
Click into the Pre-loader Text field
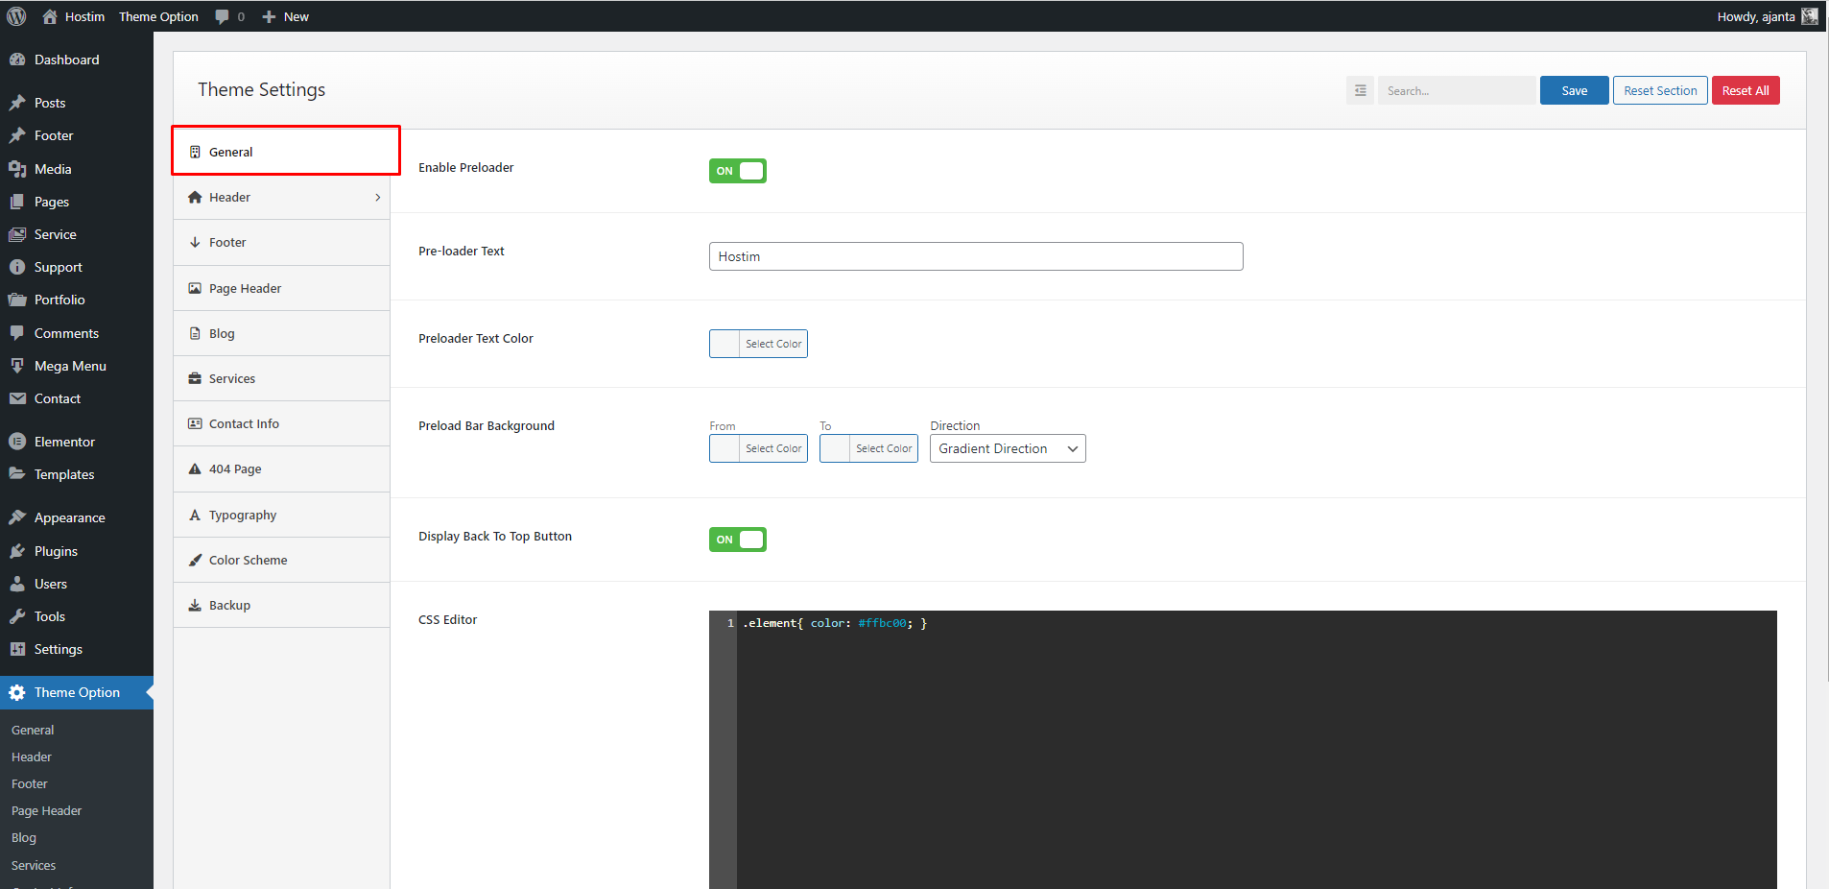click(x=975, y=256)
